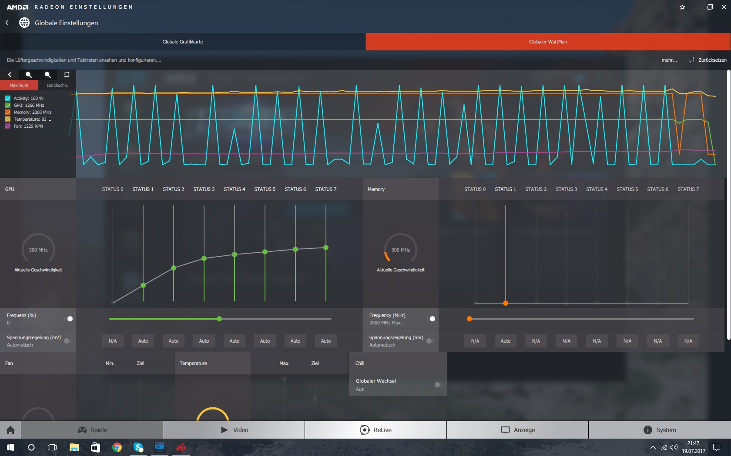
Task: Toggle the GPU Spannungsregelung (mV) switch
Action: (68, 341)
